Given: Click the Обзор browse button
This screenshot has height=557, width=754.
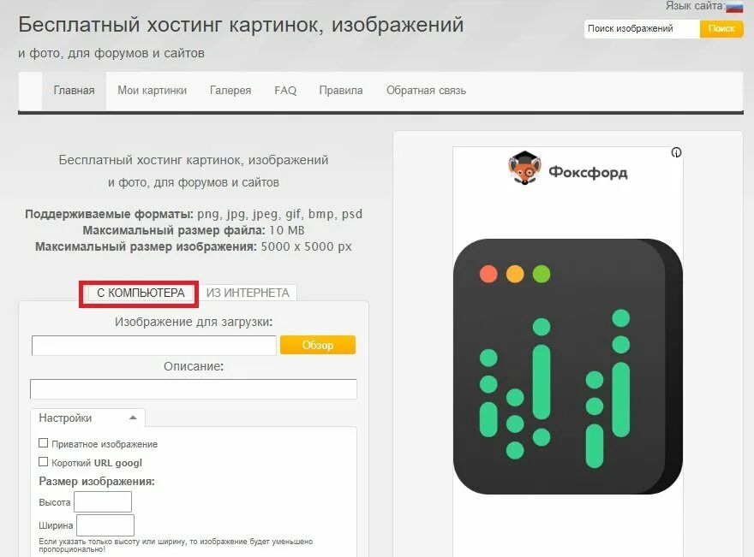Looking at the screenshot, I should pyautogui.click(x=318, y=346).
